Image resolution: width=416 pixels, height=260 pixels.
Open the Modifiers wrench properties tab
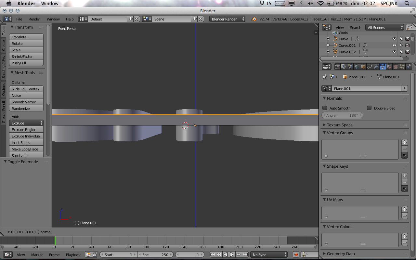pyautogui.click(x=376, y=67)
